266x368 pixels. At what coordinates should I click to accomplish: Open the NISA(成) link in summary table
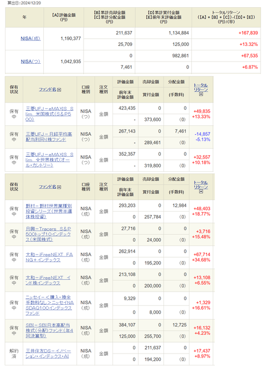point(30,38)
